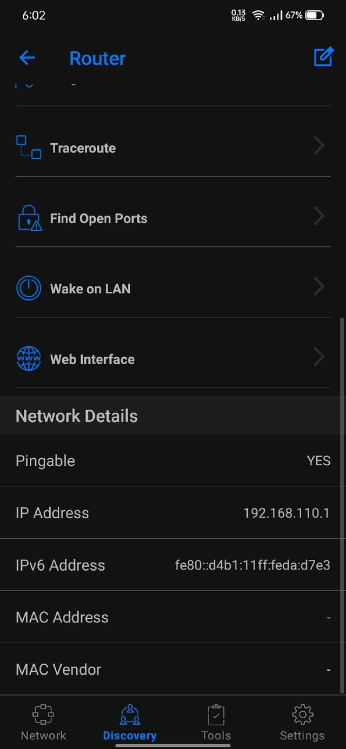Open the Traceroute chevron arrow
Screen dimensions: 346x749
319,146
